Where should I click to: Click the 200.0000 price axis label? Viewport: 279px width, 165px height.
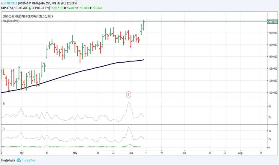(x=273, y=33)
